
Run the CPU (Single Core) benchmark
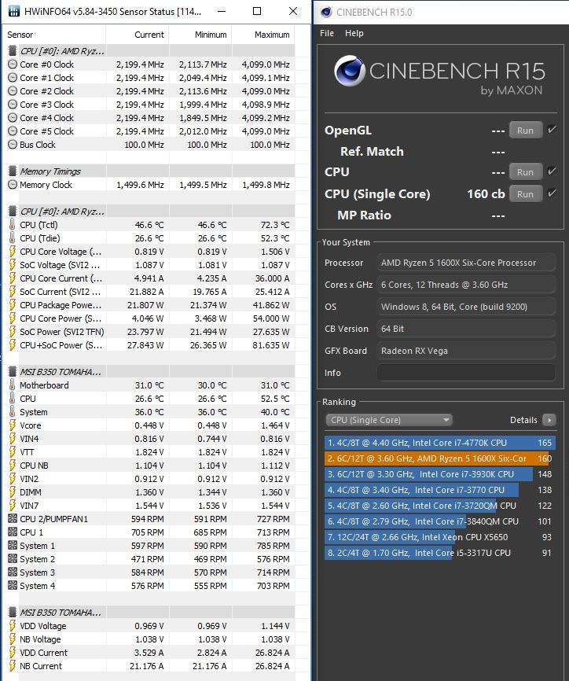(x=525, y=193)
